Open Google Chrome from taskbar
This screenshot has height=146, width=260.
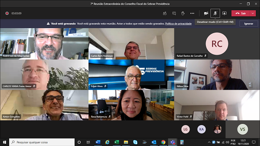pyautogui.click(x=163, y=142)
